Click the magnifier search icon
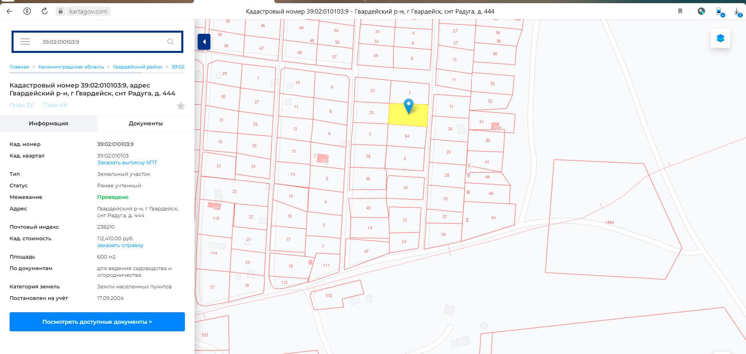 (x=170, y=42)
